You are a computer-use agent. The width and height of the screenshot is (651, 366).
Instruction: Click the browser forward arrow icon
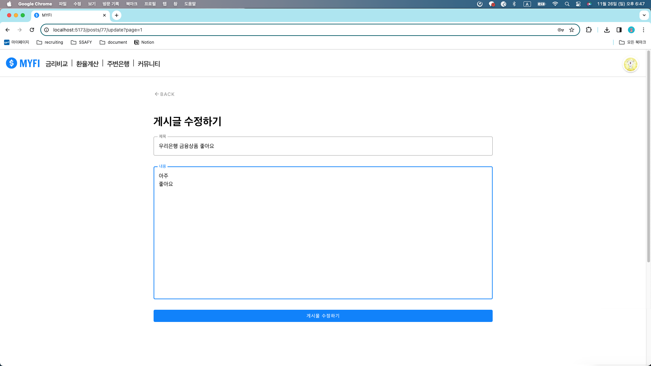pos(19,30)
